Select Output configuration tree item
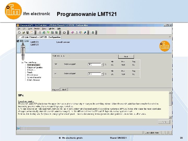This screenshot has height=141, width=188. [x=35, y=67]
